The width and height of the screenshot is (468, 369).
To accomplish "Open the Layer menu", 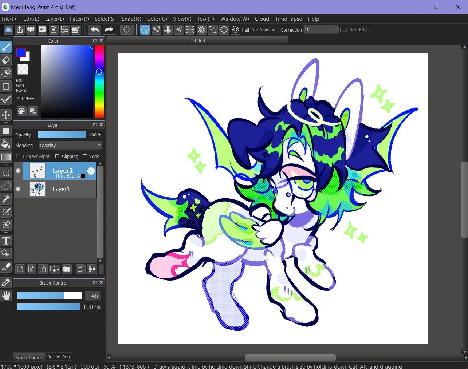I will coord(55,19).
